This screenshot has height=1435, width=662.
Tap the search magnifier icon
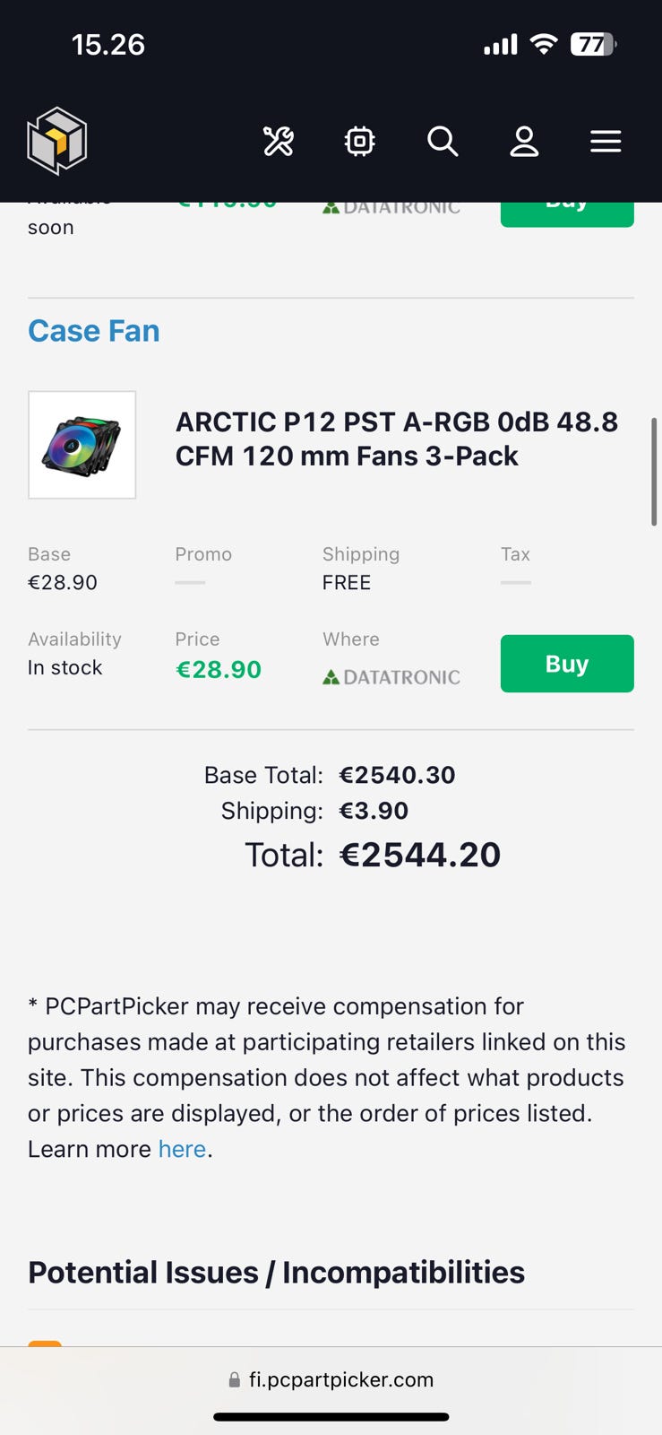click(443, 141)
